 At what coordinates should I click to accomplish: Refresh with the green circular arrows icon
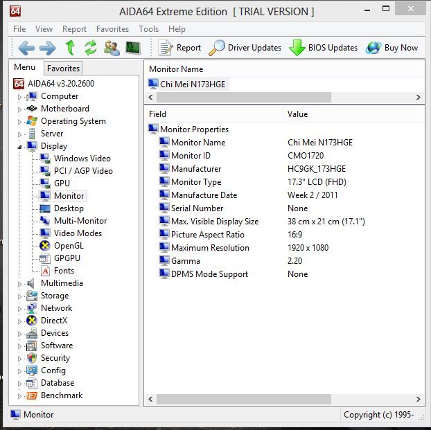pos(91,48)
